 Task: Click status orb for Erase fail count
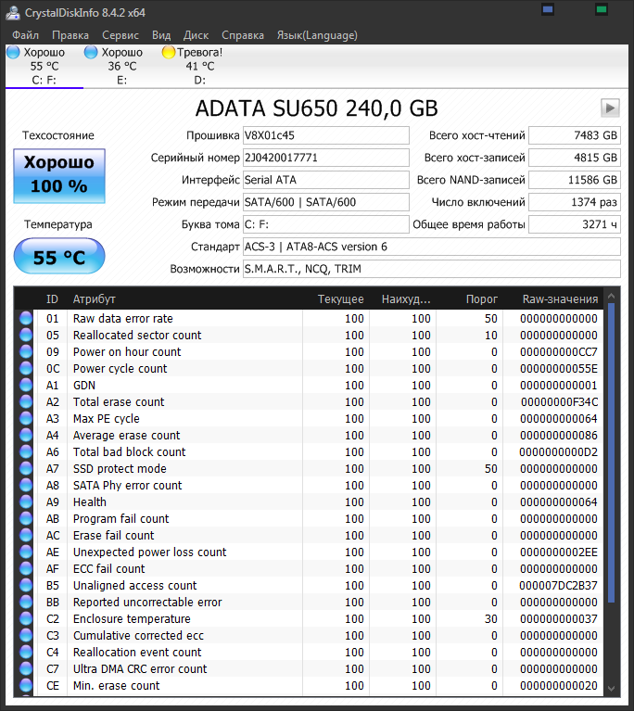pos(26,536)
